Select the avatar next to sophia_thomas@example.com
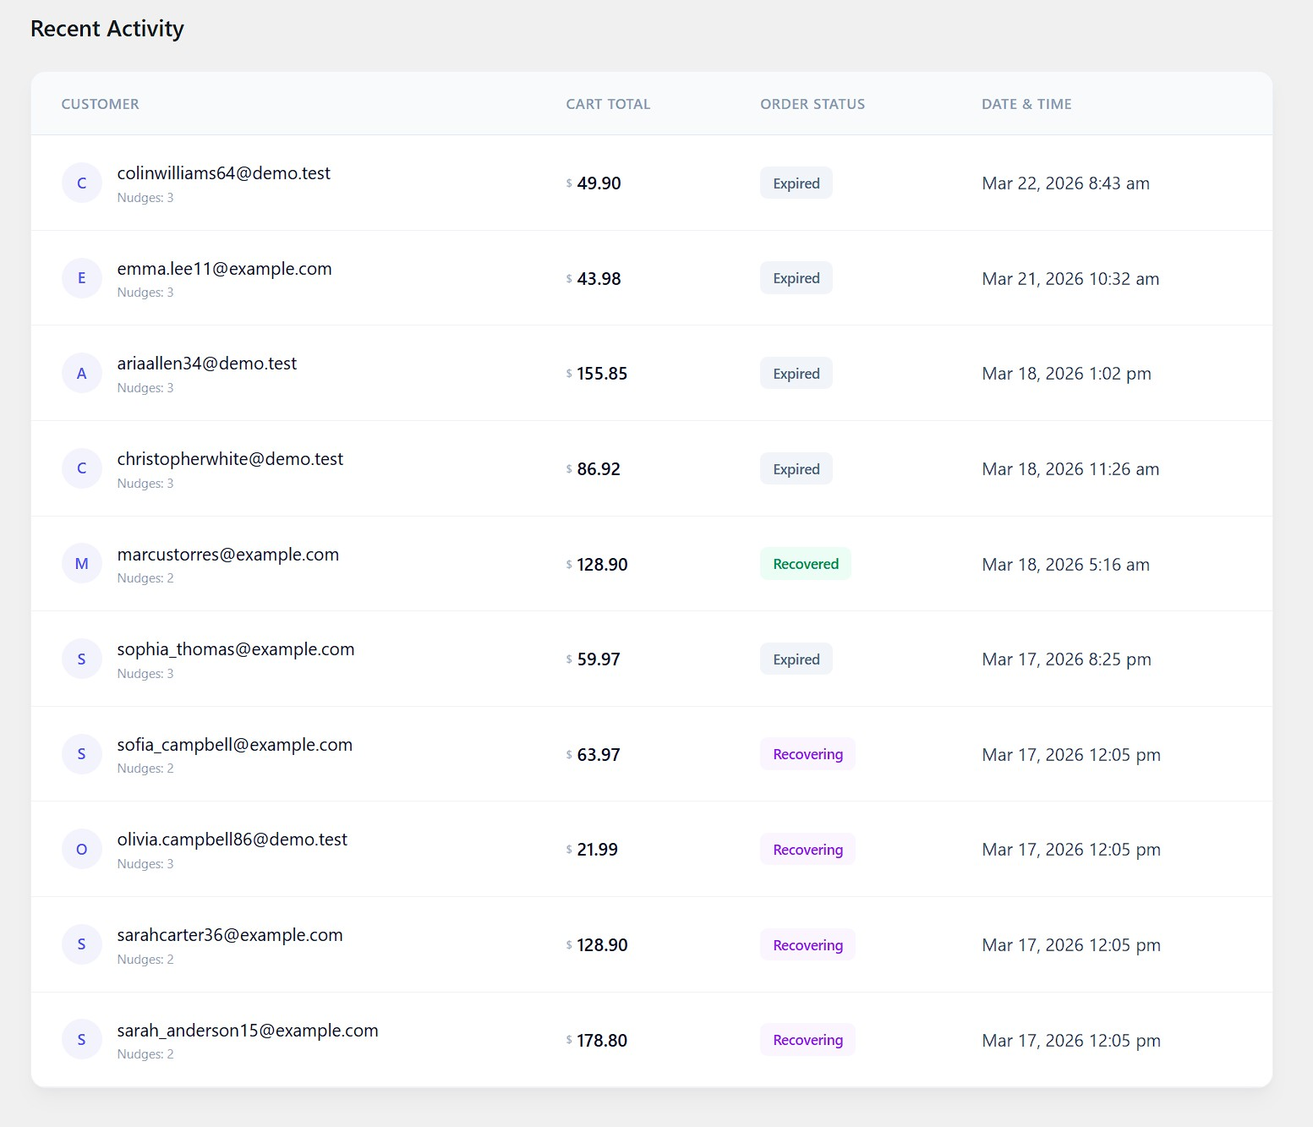Screen dimensions: 1313x1127 82,659
